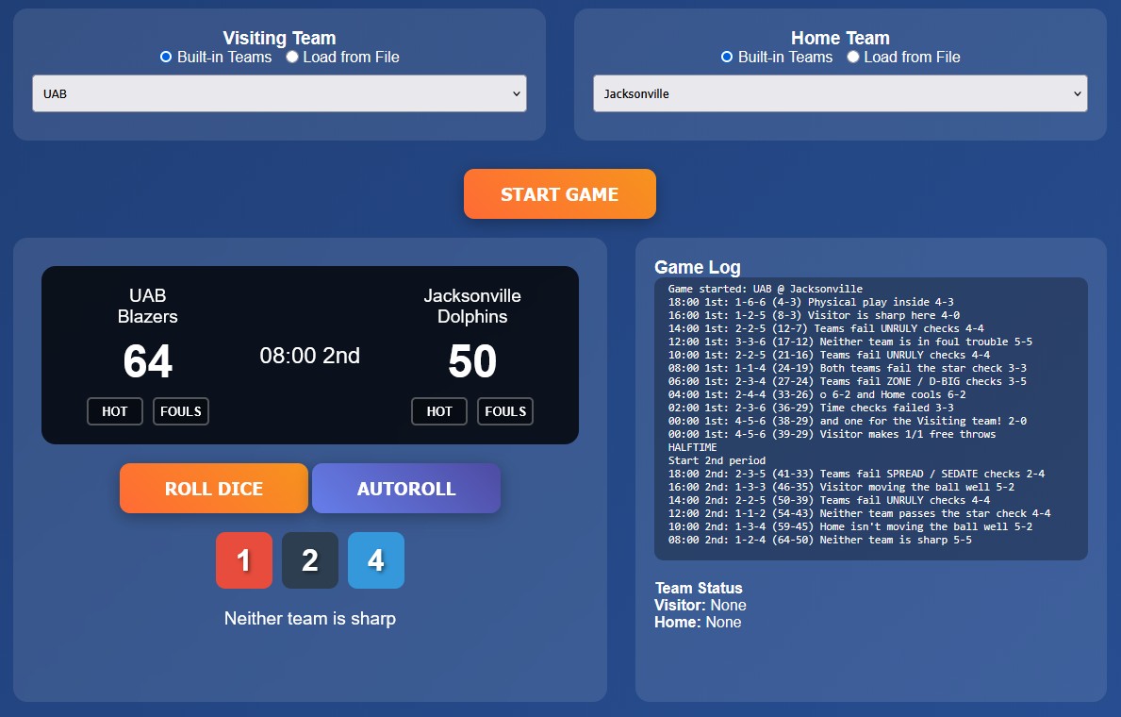Click the HALFTIME entry in Game Log
Image resolution: width=1121 pixels, height=717 pixels.
tap(692, 447)
